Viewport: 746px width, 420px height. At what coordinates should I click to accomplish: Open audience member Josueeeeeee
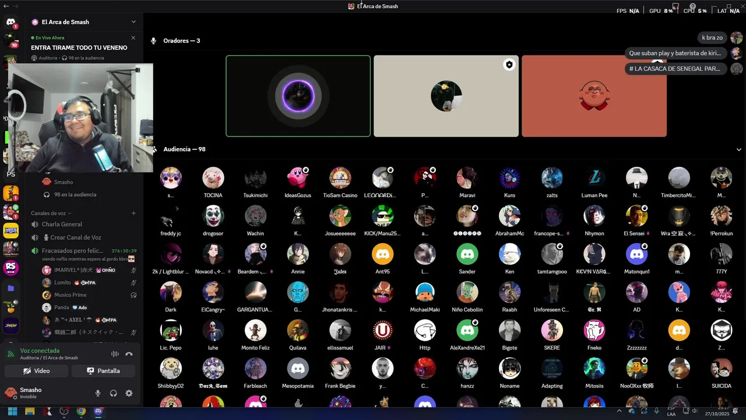pos(340,220)
